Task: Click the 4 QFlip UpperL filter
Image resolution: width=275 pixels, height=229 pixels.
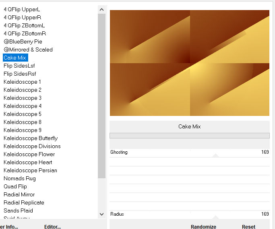Action: coord(22,9)
